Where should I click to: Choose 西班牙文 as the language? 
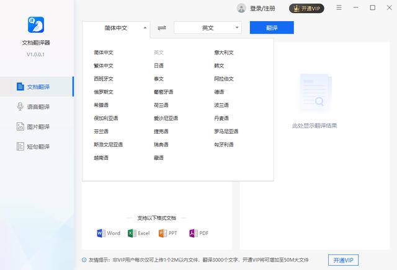coord(104,79)
